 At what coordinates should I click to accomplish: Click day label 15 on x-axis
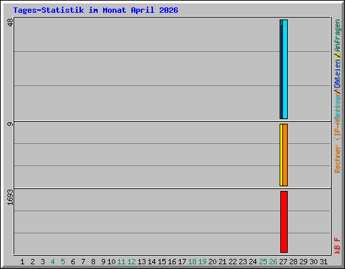click(162, 262)
